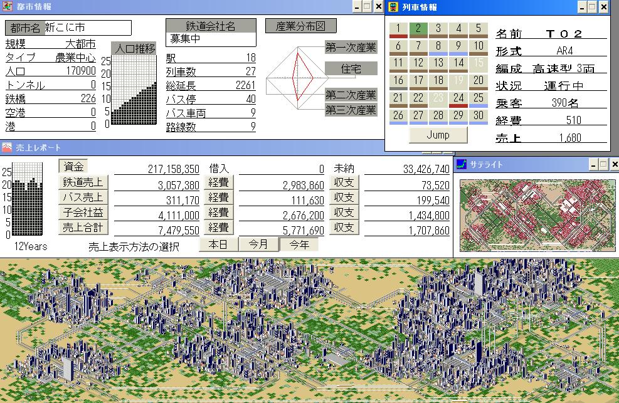Minimize the サテライト window
The width and height of the screenshot is (619, 403).
(x=593, y=164)
